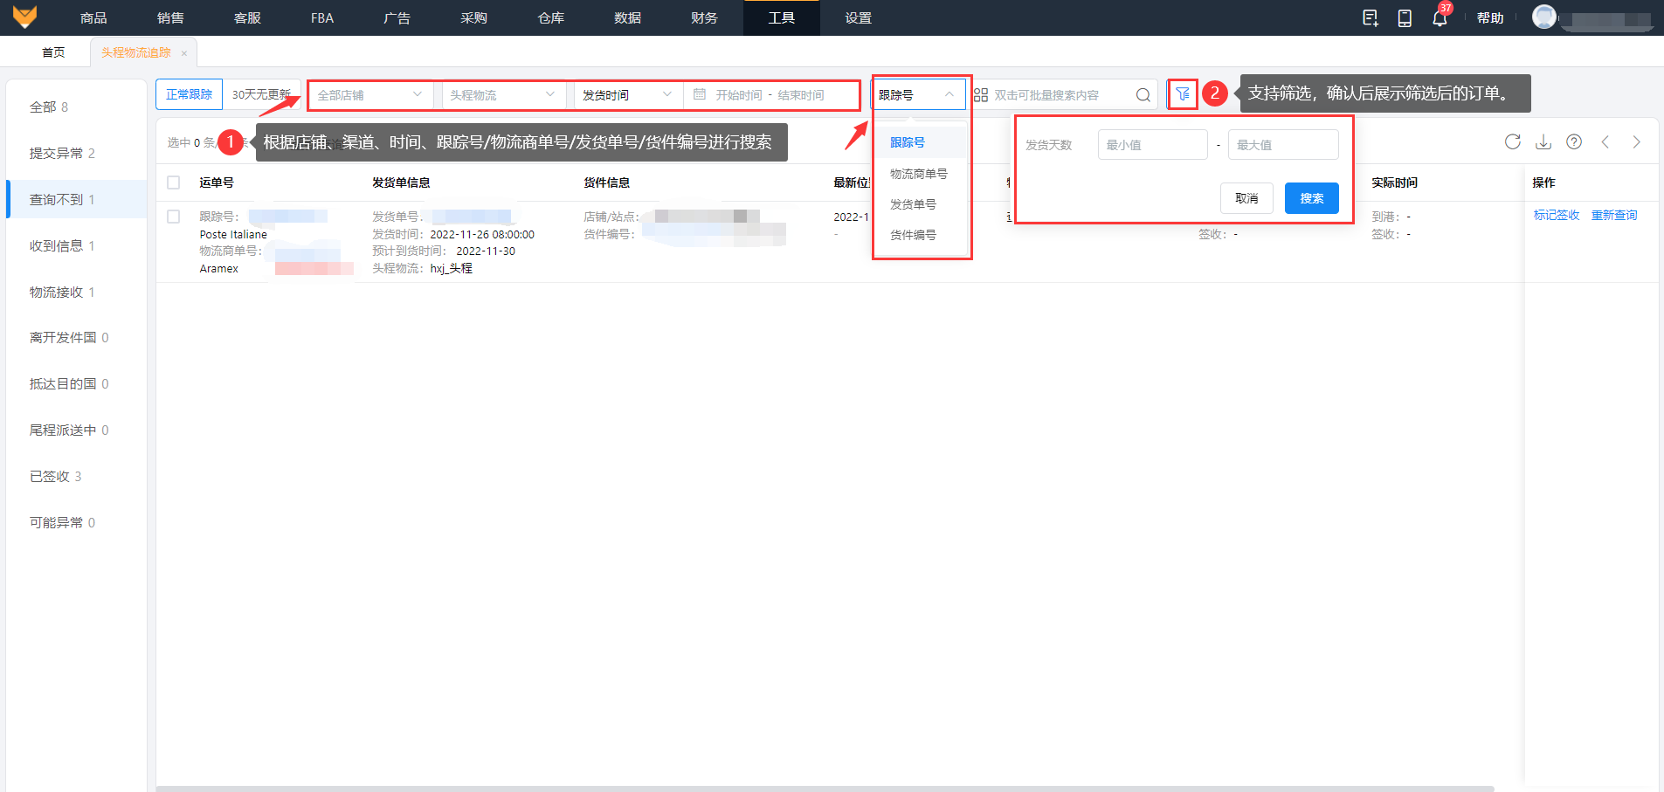Go to next page arrow

(1636, 141)
